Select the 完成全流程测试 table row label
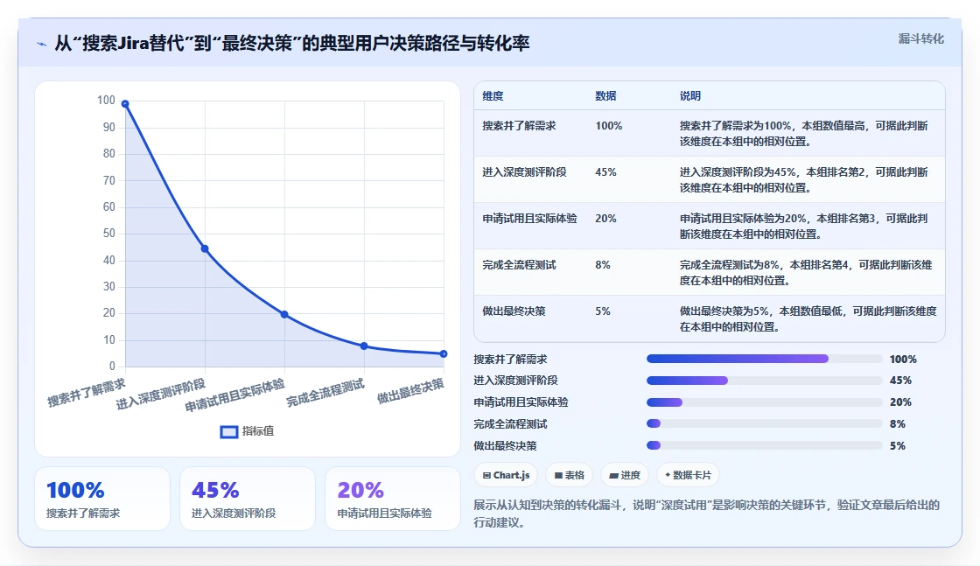Screen dimensions: 980x566 click(x=519, y=265)
